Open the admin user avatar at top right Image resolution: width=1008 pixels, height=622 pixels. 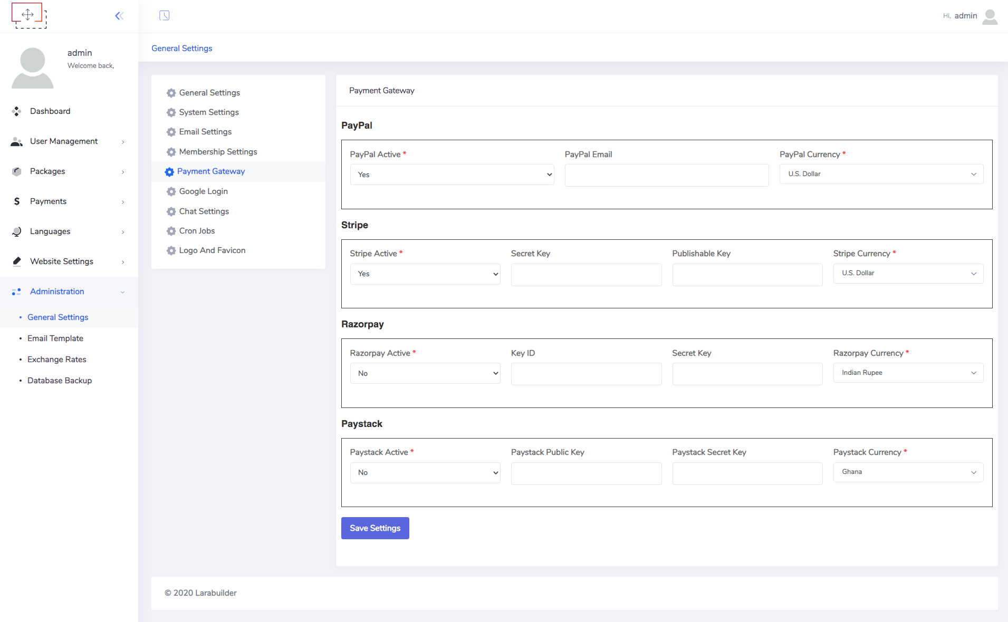990,16
